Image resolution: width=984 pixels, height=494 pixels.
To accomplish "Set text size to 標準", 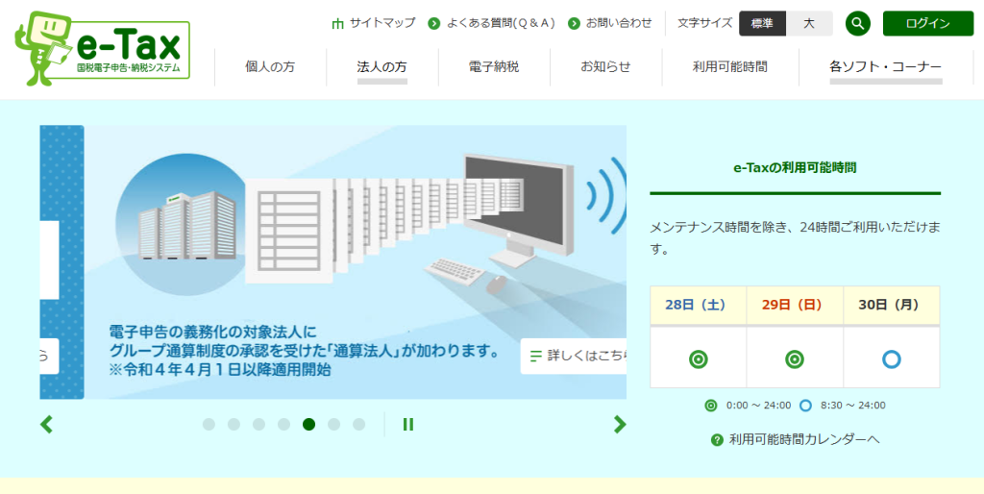I will (762, 24).
